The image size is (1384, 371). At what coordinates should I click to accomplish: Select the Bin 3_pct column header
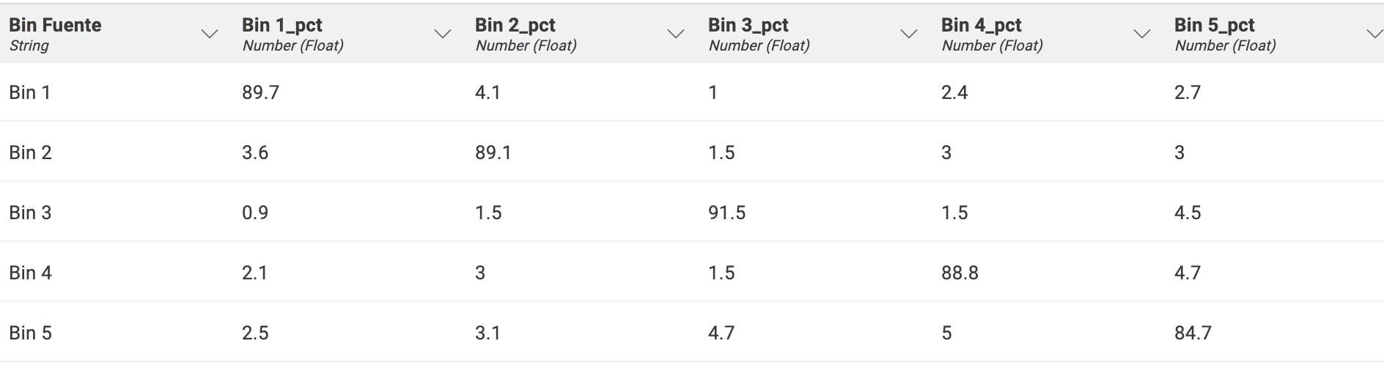(x=816, y=34)
